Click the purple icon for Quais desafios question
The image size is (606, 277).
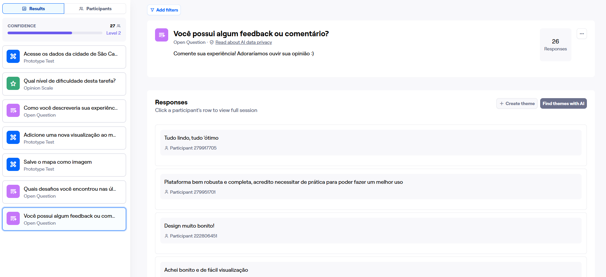point(13,191)
